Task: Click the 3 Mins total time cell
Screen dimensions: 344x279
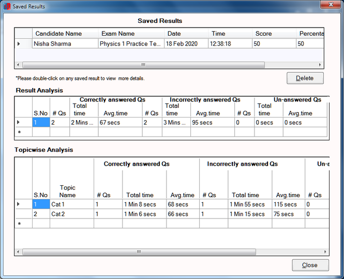Action: [x=176, y=123]
